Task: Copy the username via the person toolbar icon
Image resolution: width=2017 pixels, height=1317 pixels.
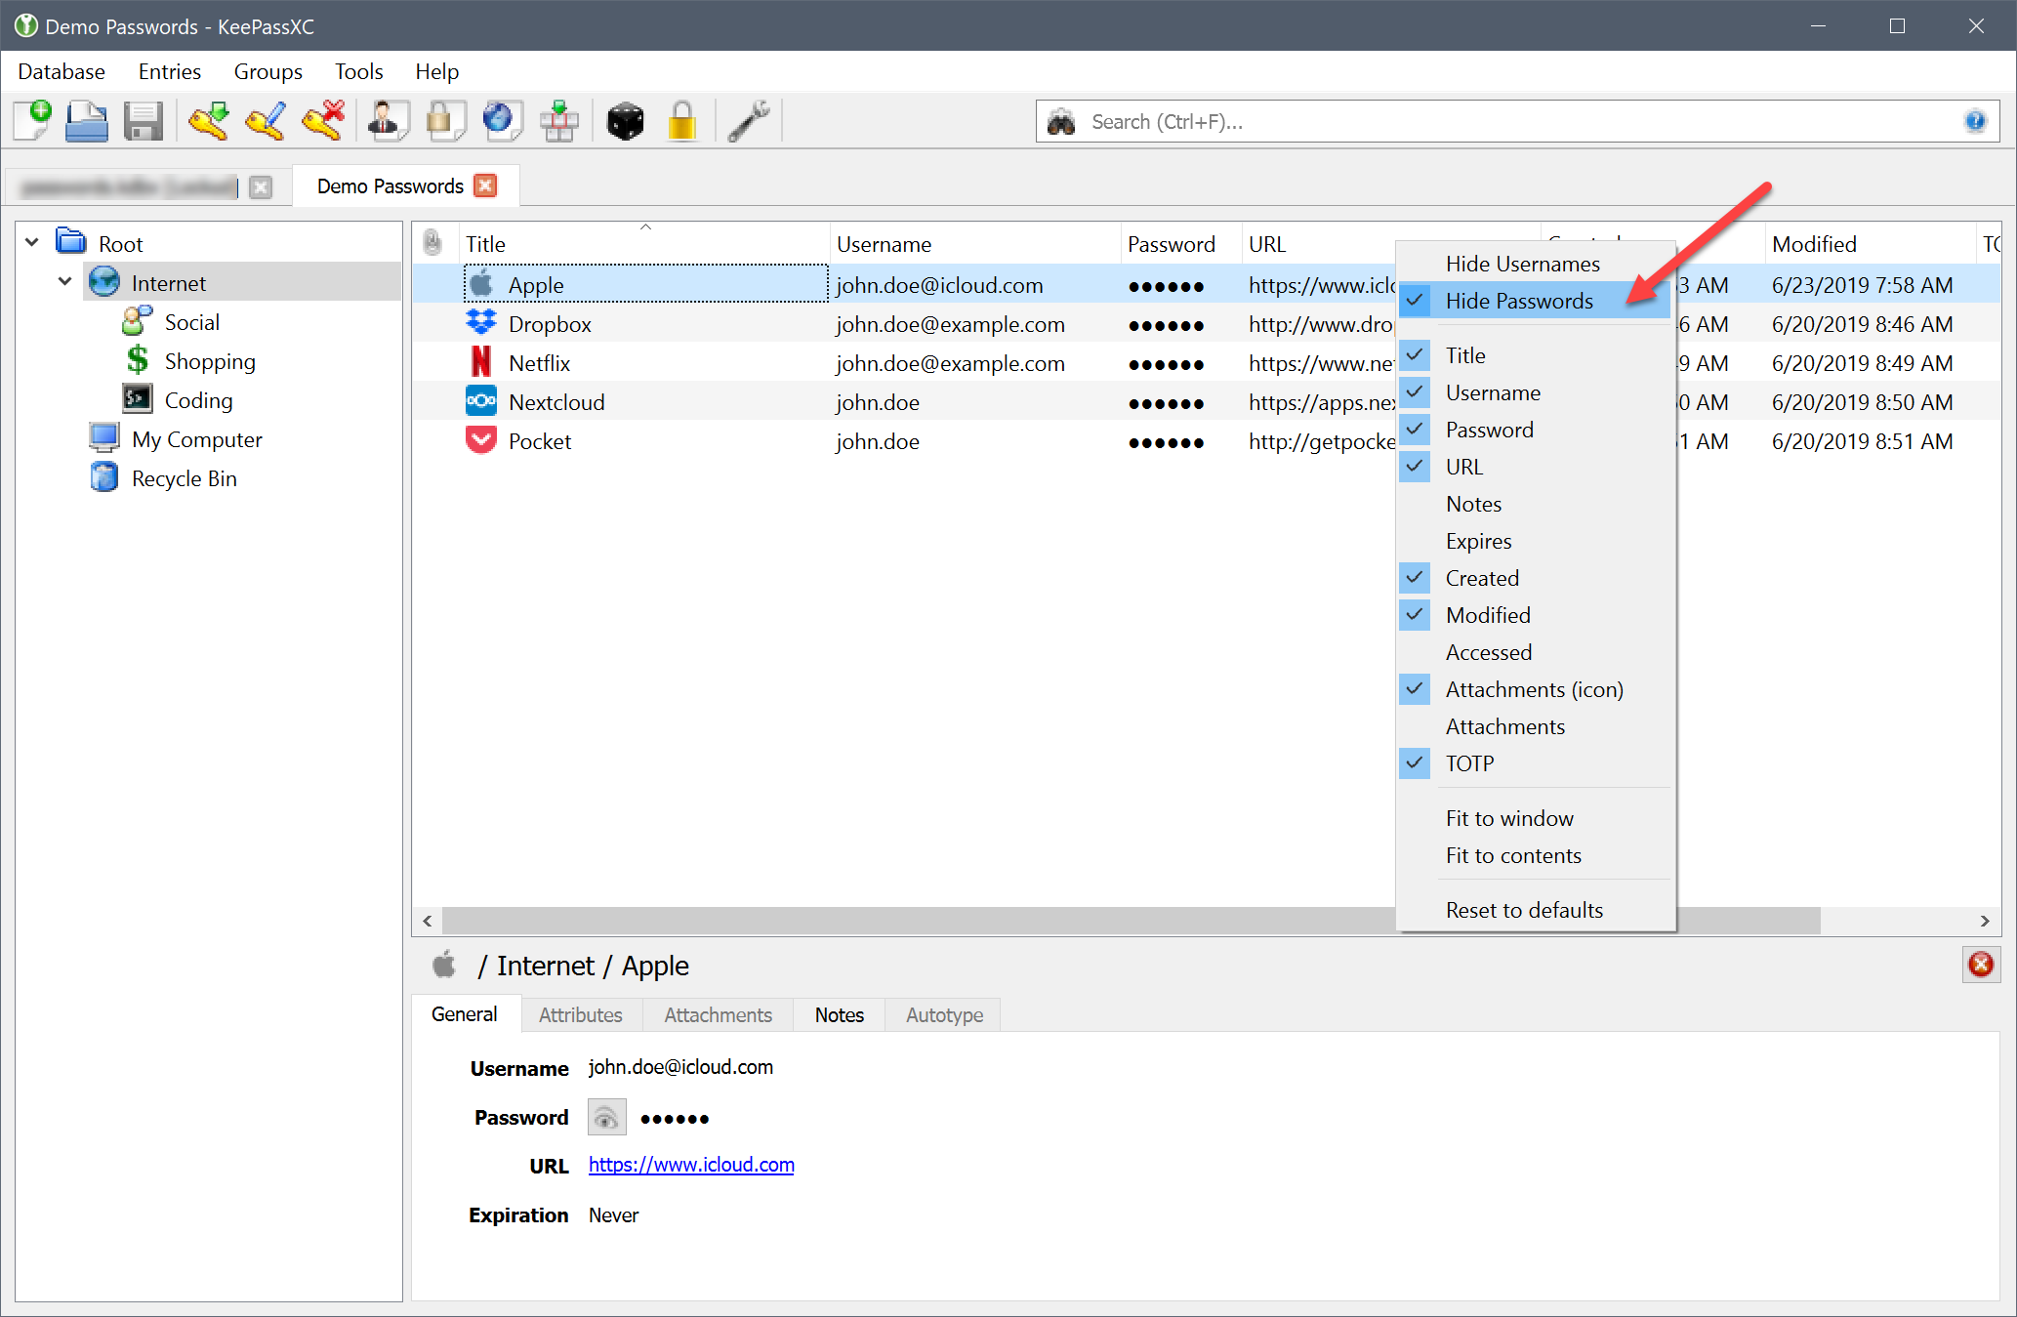Action: point(388,120)
